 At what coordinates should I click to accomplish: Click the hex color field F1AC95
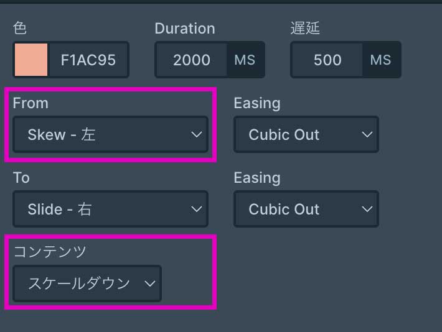[x=88, y=60]
